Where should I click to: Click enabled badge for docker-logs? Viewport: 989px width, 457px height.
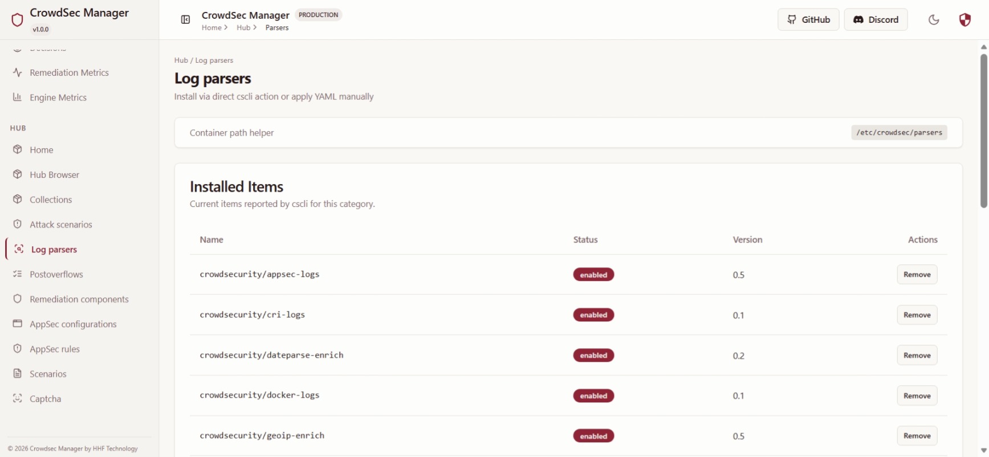(x=593, y=396)
